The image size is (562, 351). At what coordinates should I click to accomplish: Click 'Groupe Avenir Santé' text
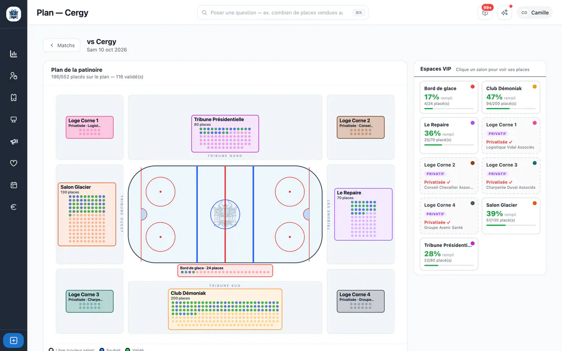(443, 227)
